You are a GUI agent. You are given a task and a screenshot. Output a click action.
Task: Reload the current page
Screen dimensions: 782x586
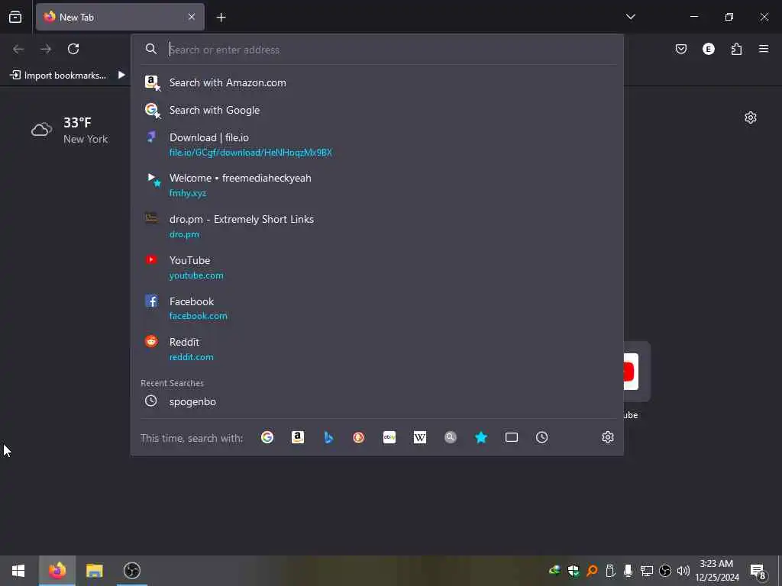click(x=73, y=49)
